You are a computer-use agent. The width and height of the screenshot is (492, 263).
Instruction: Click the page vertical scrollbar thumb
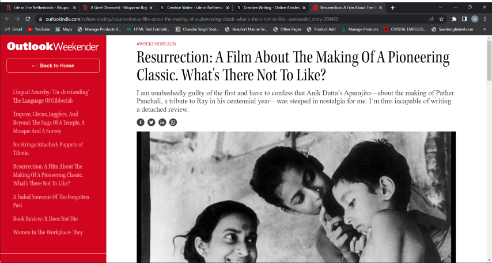[x=489, y=60]
